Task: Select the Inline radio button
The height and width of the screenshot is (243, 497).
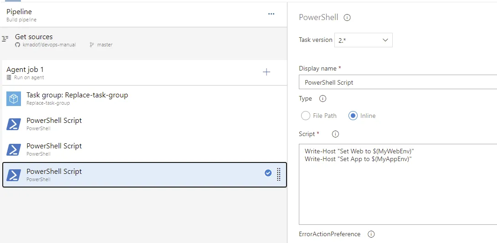Action: click(x=353, y=116)
